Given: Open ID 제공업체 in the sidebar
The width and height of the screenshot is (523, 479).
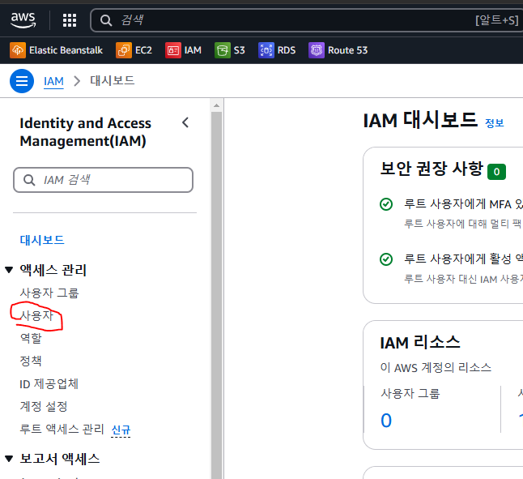Looking at the screenshot, I should point(49,384).
